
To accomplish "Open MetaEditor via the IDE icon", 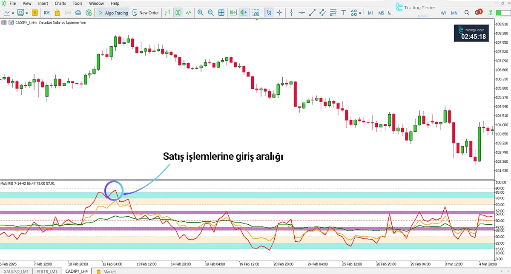I will [47, 13].
